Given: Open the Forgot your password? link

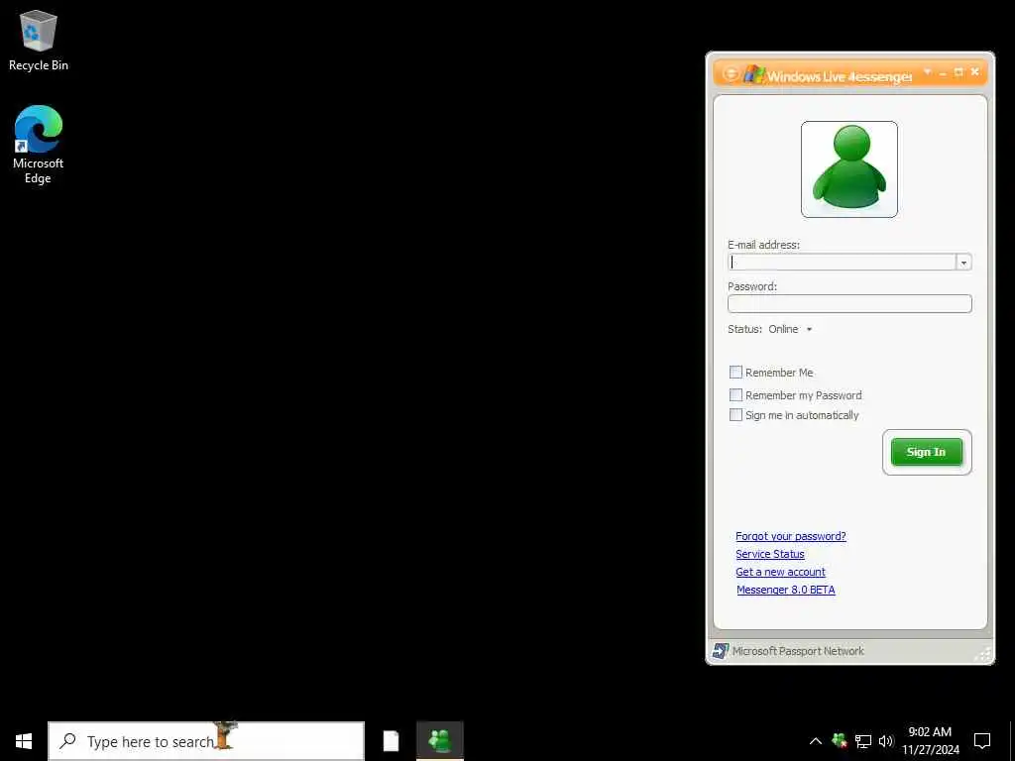Looking at the screenshot, I should (x=790, y=536).
